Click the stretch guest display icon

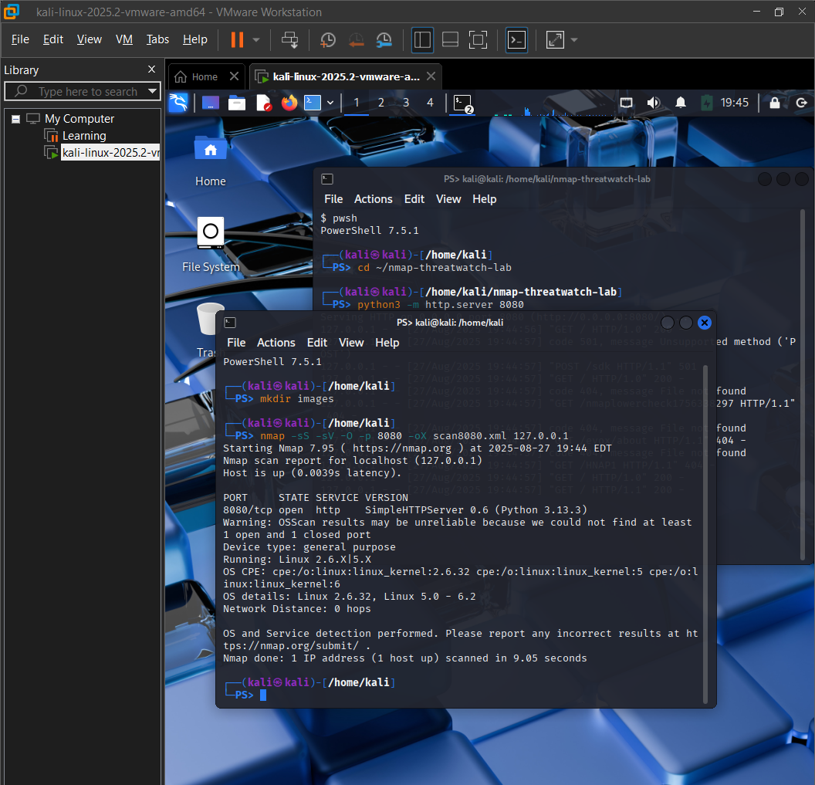(x=555, y=39)
